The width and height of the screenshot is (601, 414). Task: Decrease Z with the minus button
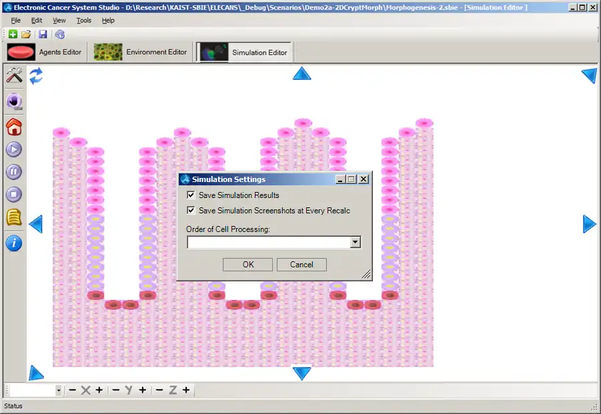tap(159, 390)
